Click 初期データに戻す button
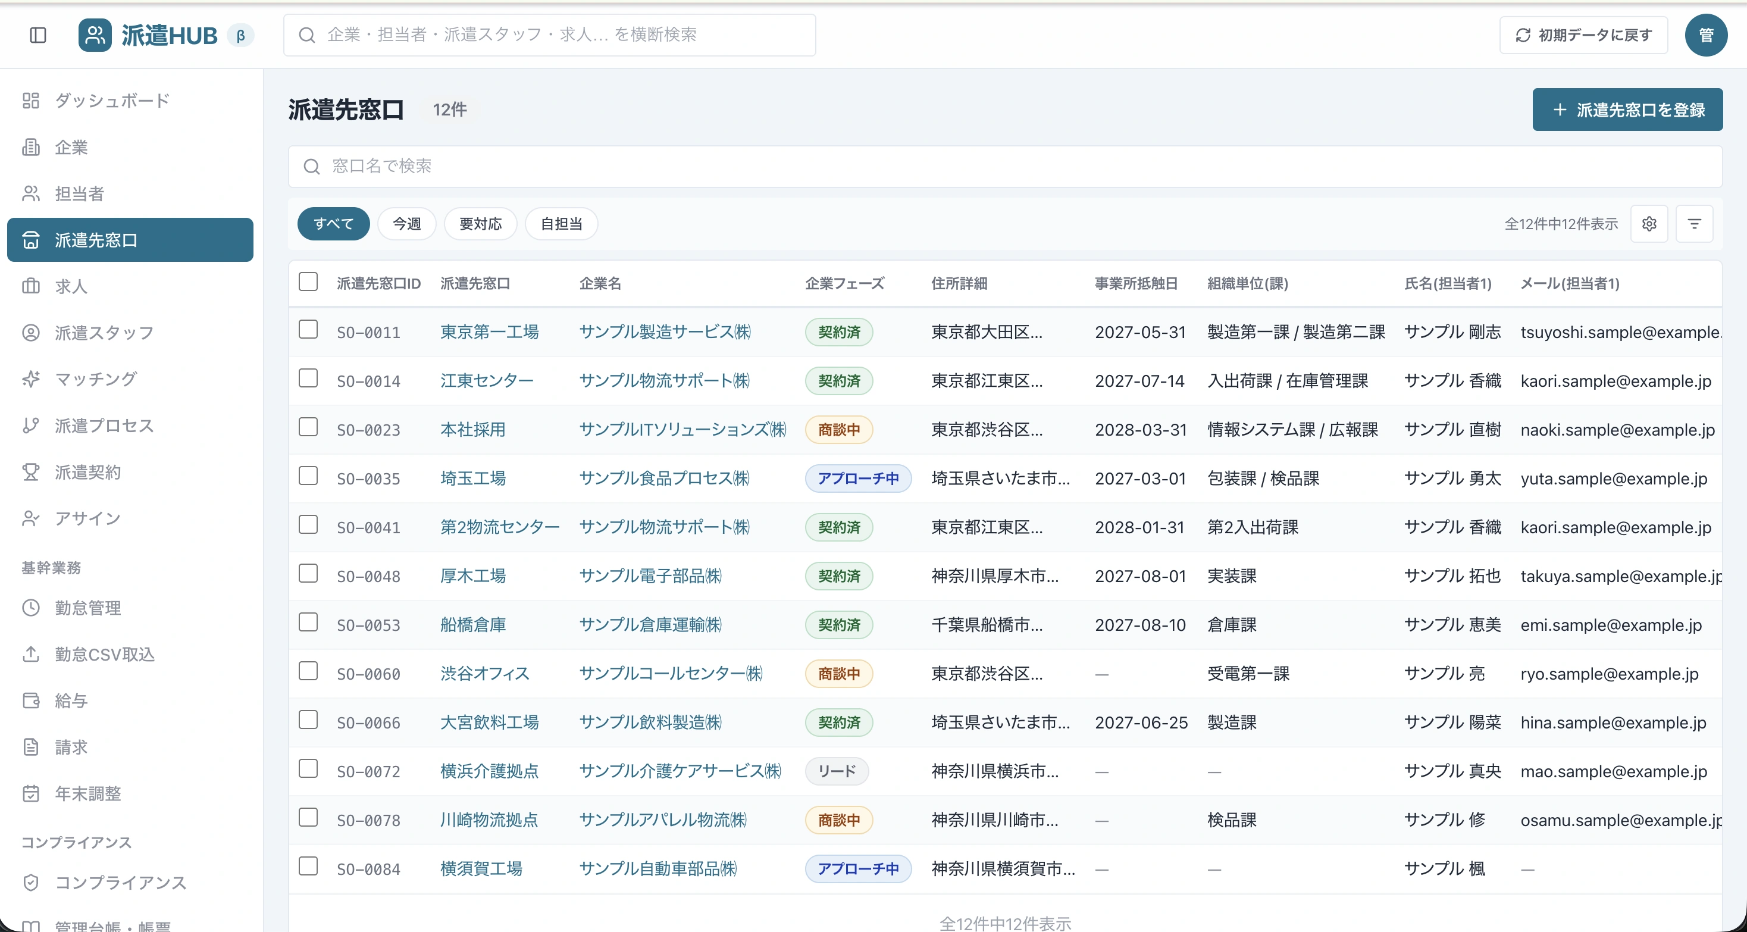Image resolution: width=1747 pixels, height=932 pixels. click(1583, 35)
